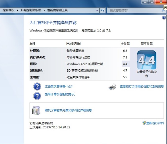
Task: Click 由最低子分数决定 caption
Action: click(147, 74)
